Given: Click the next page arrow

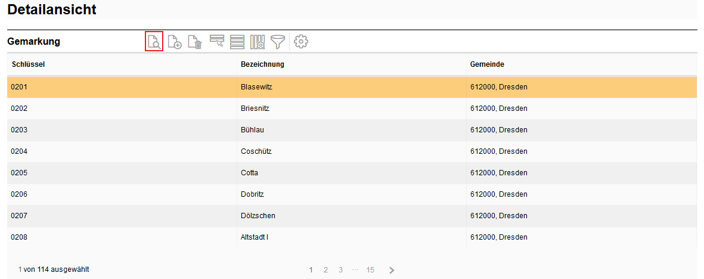Looking at the screenshot, I should [392, 270].
